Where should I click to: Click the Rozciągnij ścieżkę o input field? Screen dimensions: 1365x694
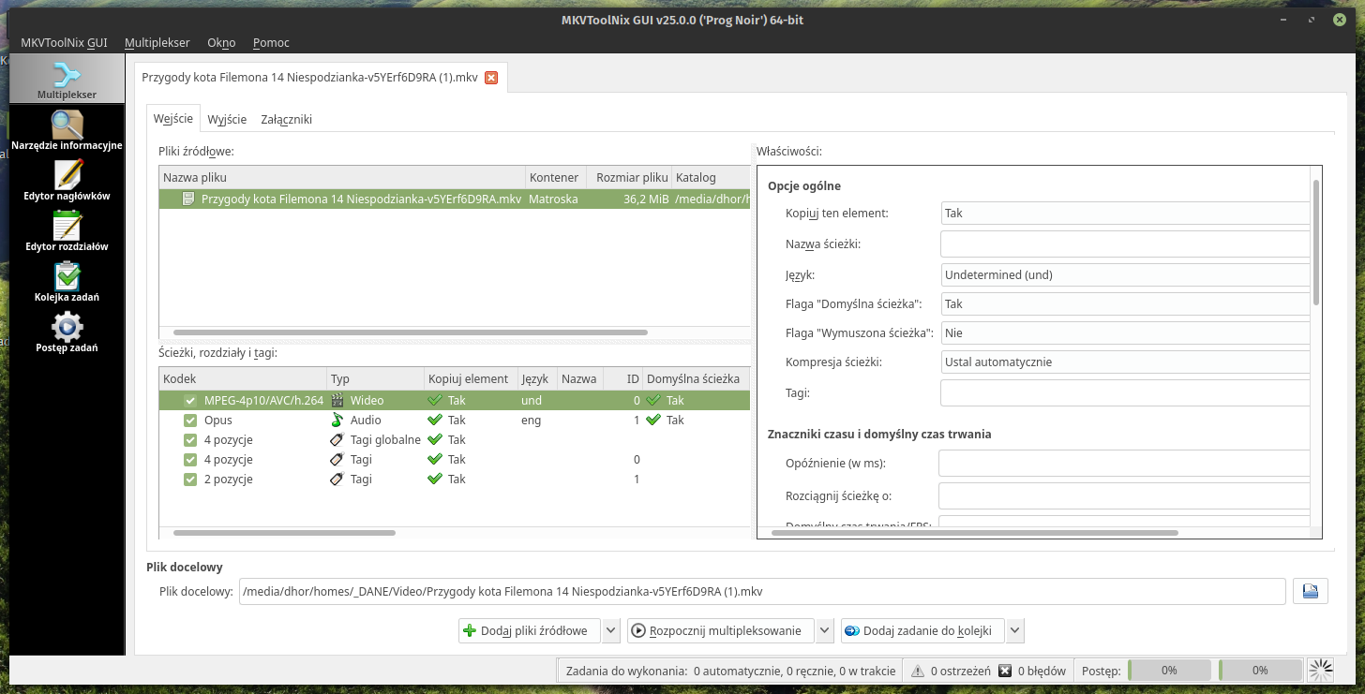pos(1125,495)
